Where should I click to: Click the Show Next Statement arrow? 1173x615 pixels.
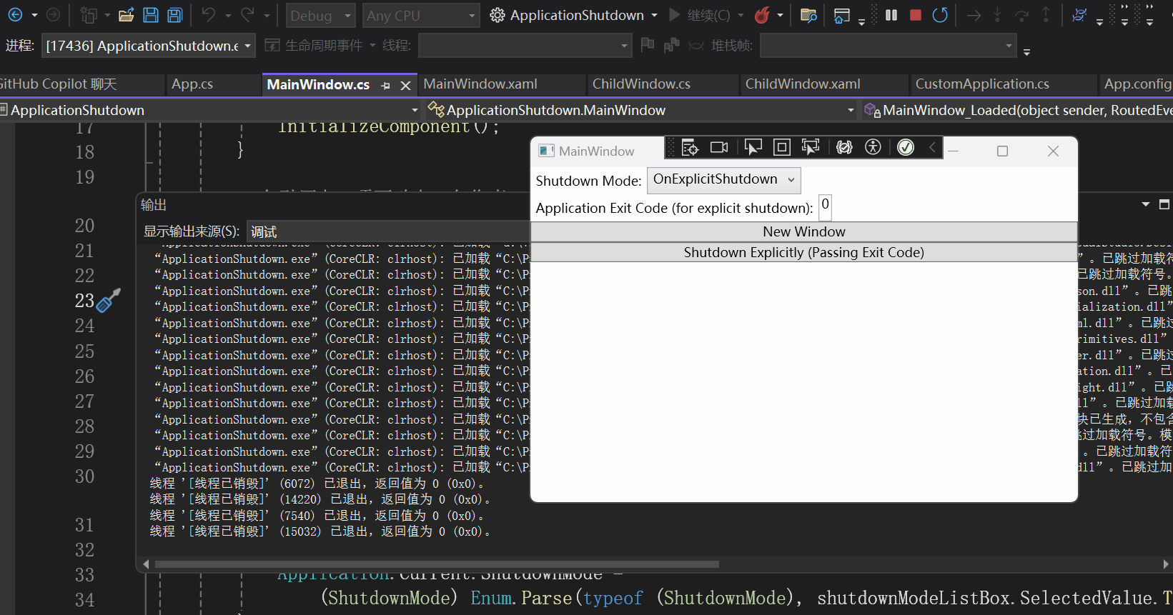click(974, 15)
